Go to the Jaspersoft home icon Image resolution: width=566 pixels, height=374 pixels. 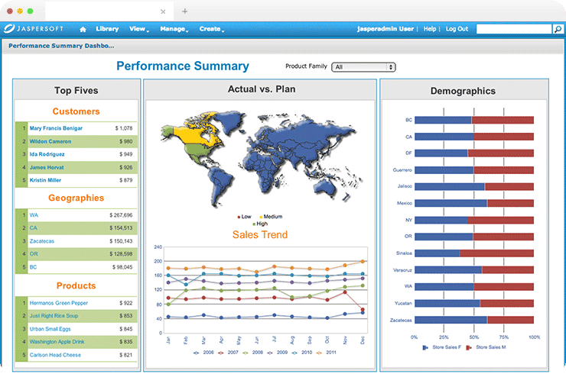[83, 29]
